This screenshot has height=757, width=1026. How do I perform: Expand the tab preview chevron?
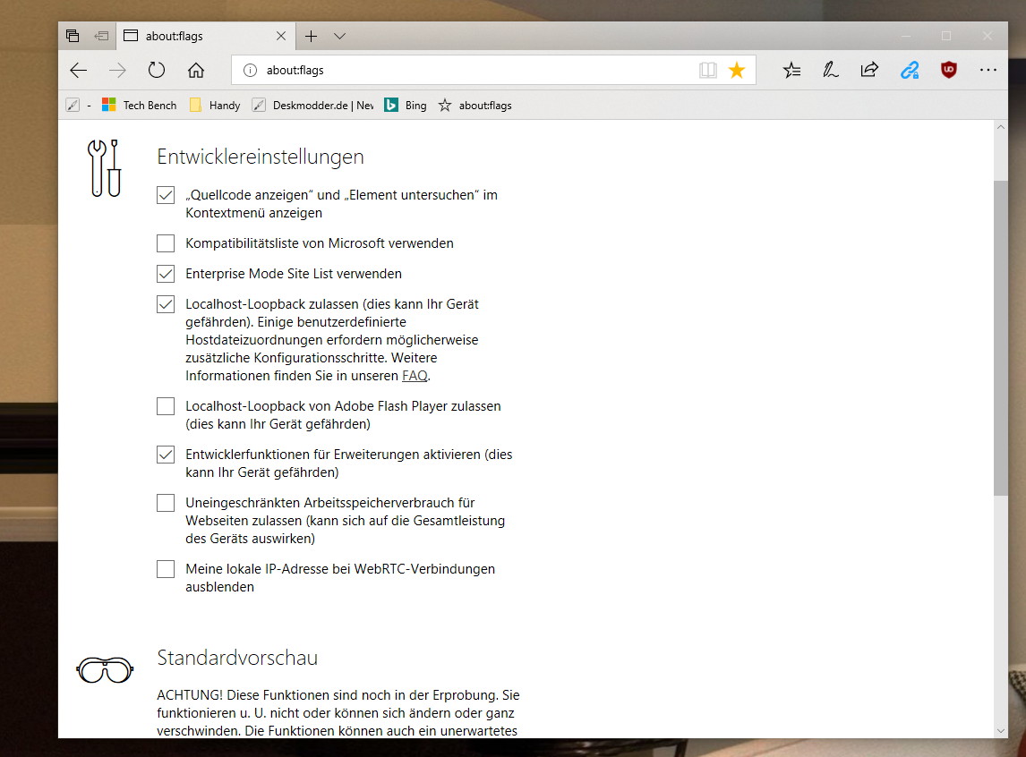pos(339,37)
